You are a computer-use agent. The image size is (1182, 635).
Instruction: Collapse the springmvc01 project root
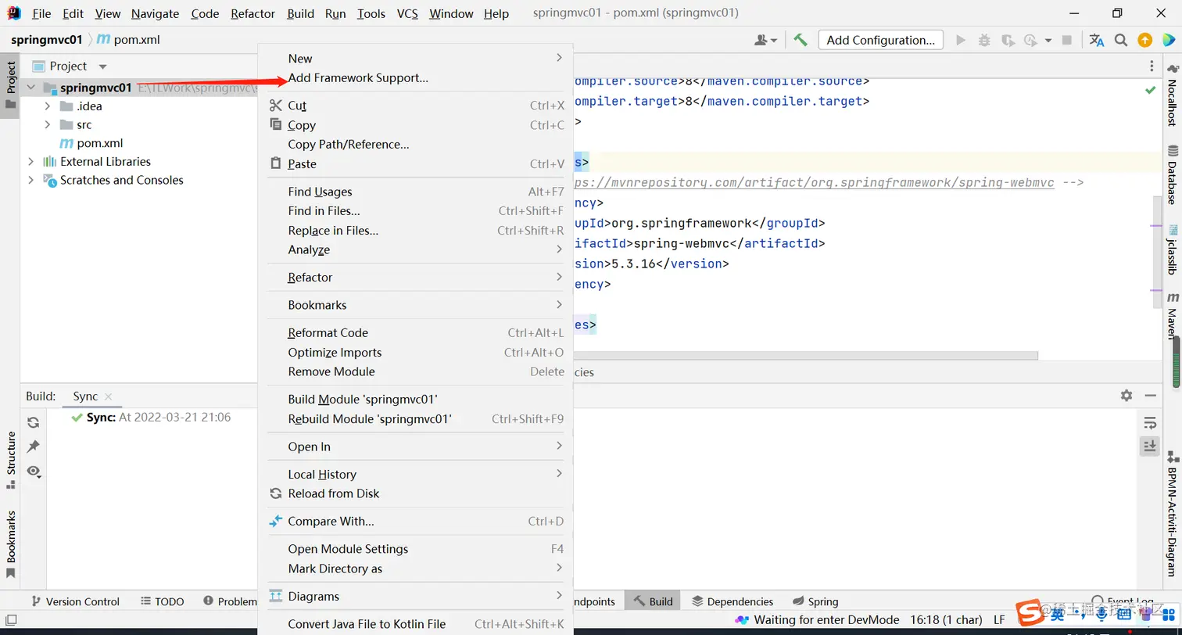(31, 88)
